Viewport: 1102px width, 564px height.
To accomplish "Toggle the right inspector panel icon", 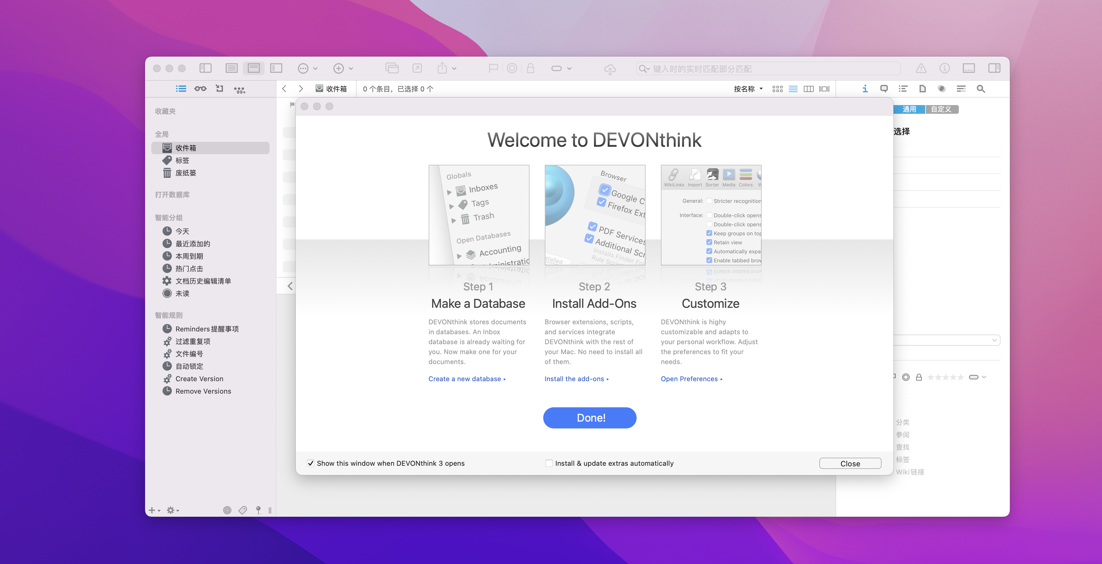I will click(994, 68).
